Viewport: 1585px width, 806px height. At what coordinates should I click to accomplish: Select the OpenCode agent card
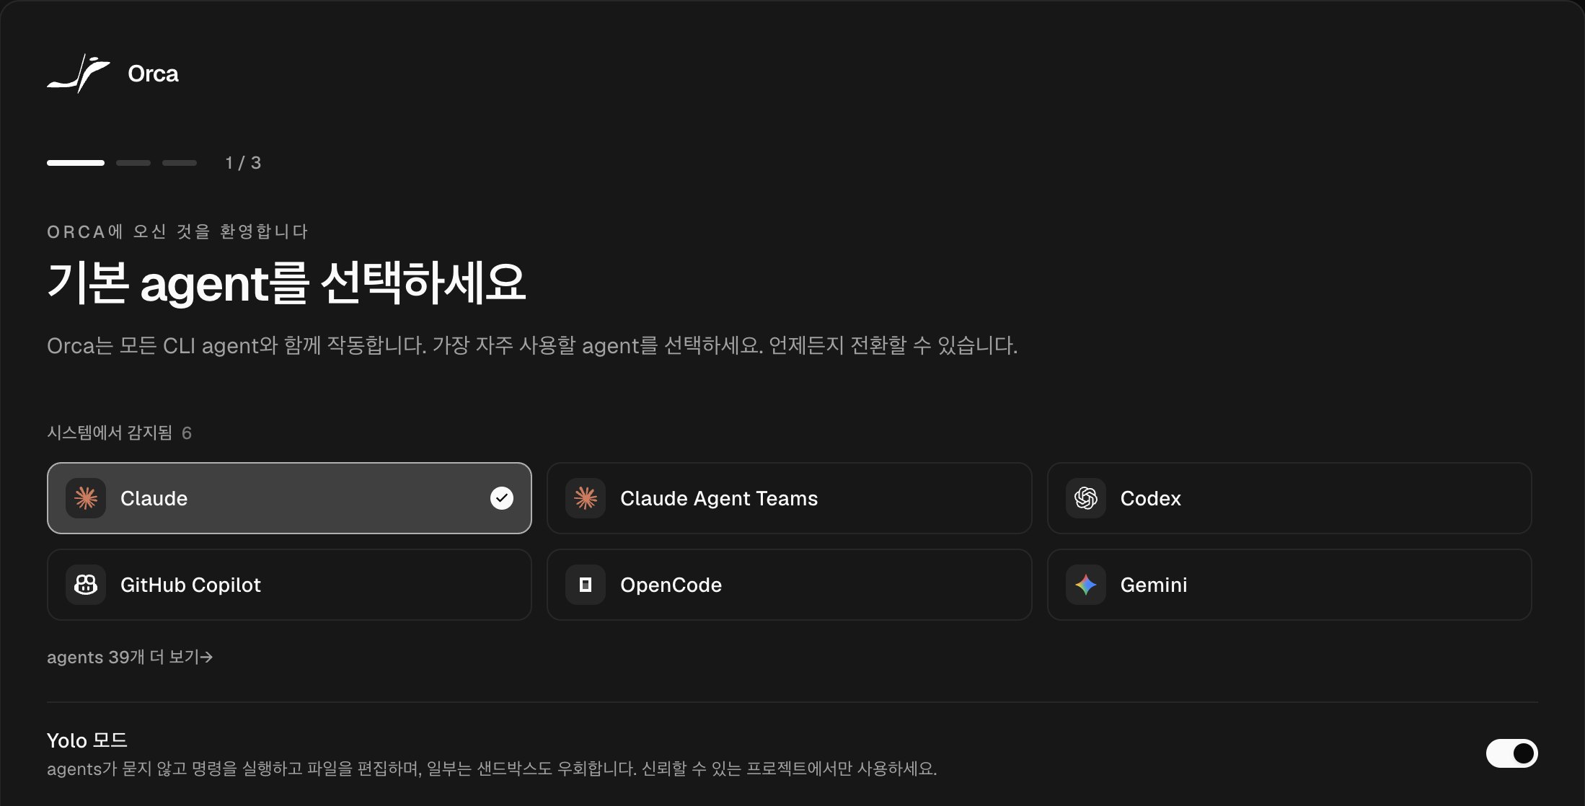tap(790, 585)
